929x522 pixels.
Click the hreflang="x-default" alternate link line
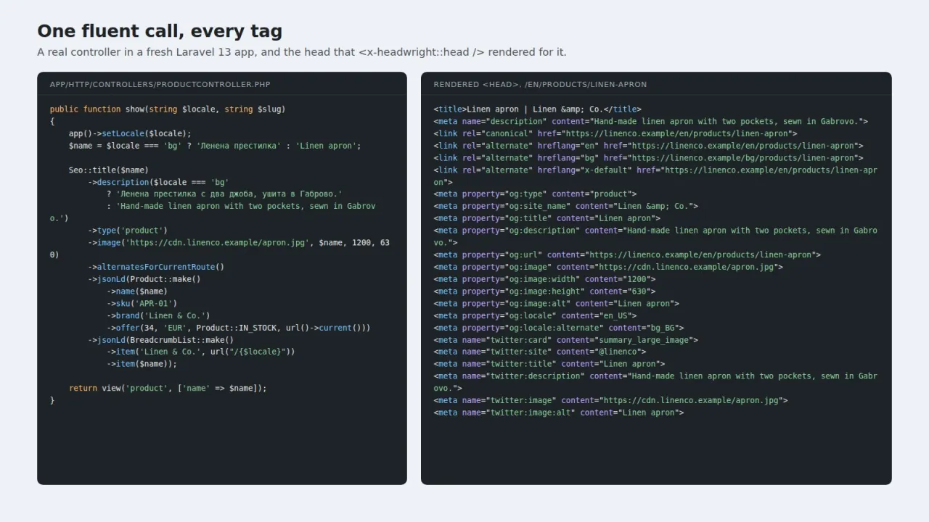click(655, 176)
